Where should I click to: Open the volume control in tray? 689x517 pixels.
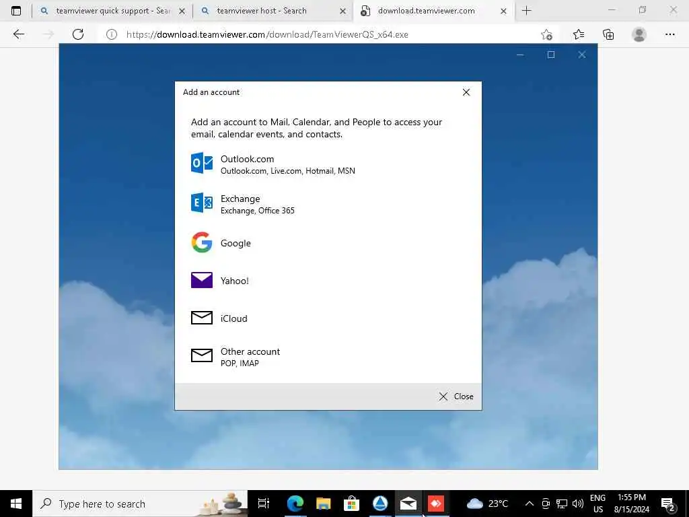[578, 504]
